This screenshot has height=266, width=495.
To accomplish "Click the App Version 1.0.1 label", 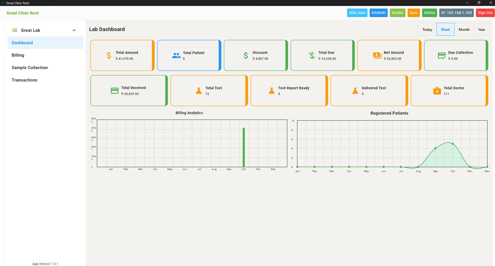I will click(45, 264).
